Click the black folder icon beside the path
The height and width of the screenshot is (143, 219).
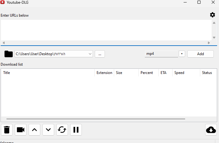(x=9, y=54)
